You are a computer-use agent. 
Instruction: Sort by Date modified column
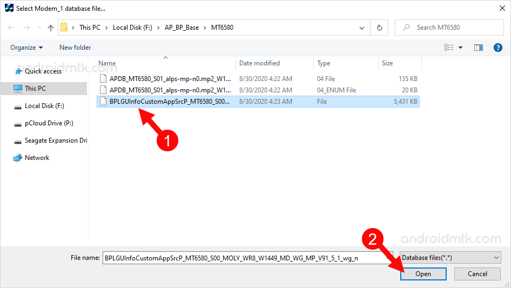259,63
